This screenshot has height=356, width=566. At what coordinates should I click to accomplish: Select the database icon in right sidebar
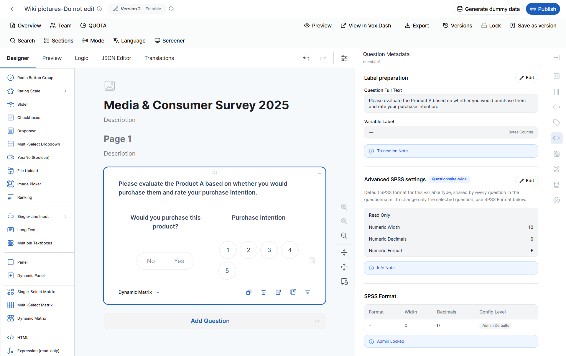[x=556, y=185]
